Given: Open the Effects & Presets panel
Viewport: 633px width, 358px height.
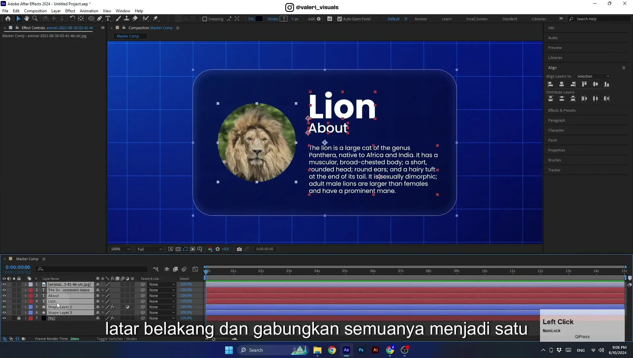Looking at the screenshot, I should click(x=562, y=111).
